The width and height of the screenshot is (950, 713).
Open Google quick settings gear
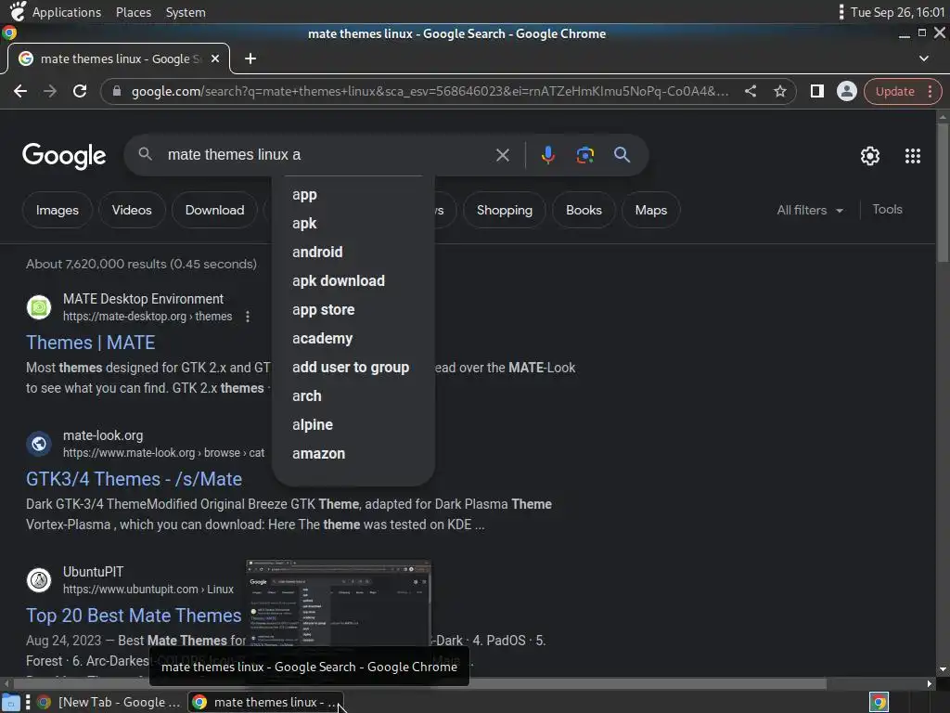point(870,156)
